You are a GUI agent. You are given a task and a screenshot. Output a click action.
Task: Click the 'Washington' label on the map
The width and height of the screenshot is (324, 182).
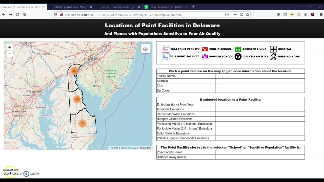tap(19, 111)
